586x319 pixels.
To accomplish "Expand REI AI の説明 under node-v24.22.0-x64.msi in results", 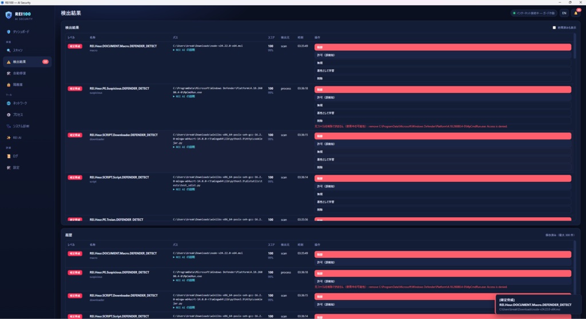I will point(184,50).
